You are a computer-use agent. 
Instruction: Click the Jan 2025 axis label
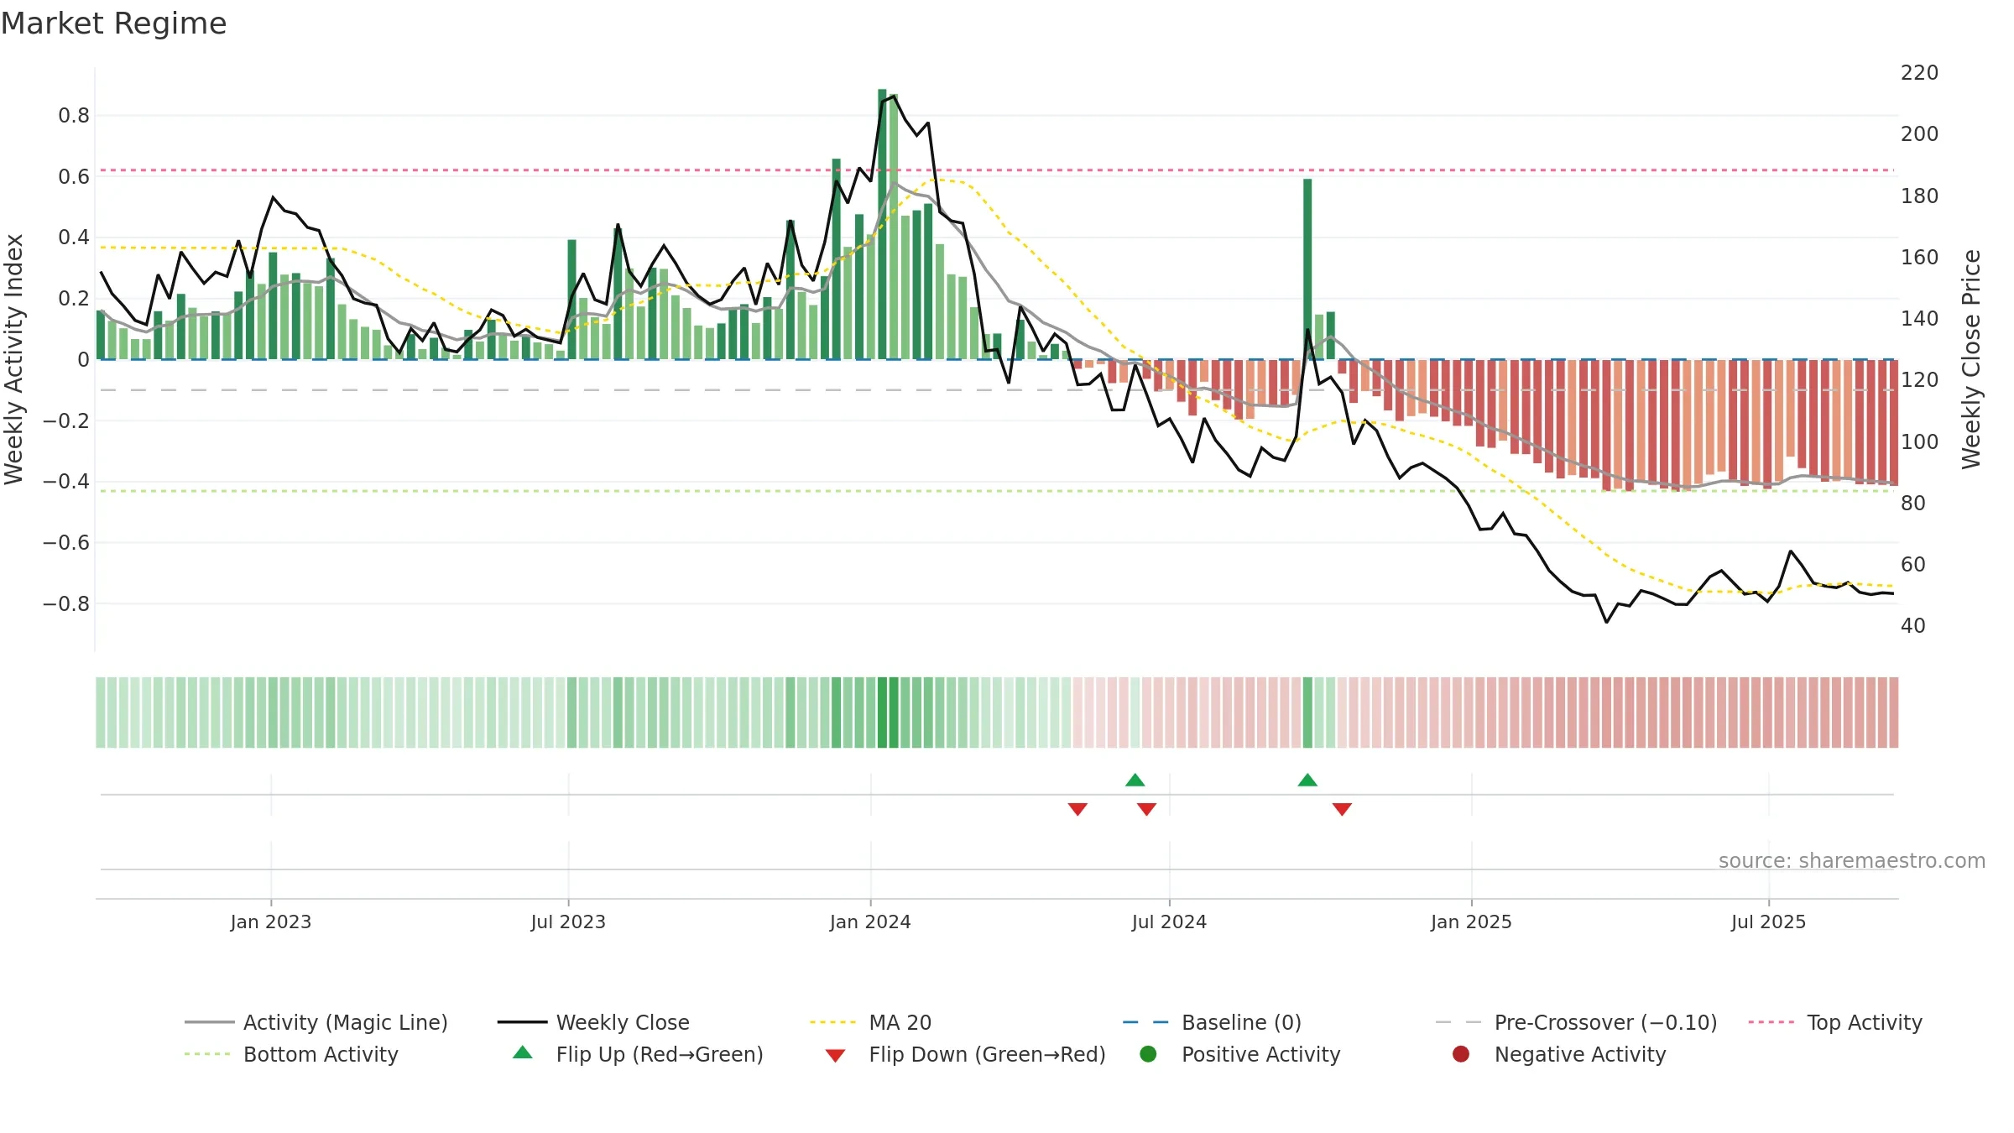pyautogui.click(x=1471, y=922)
